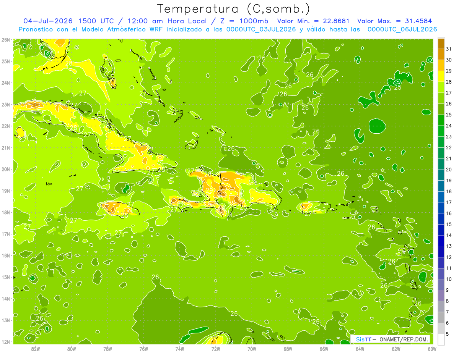Viewport: 459px width, 354px height.
Task: Click the colorbar label "13"
Action: click(449, 246)
